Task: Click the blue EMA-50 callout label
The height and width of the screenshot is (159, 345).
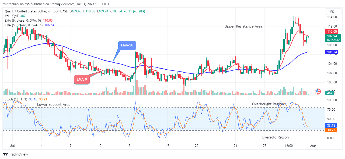Action: (127, 45)
